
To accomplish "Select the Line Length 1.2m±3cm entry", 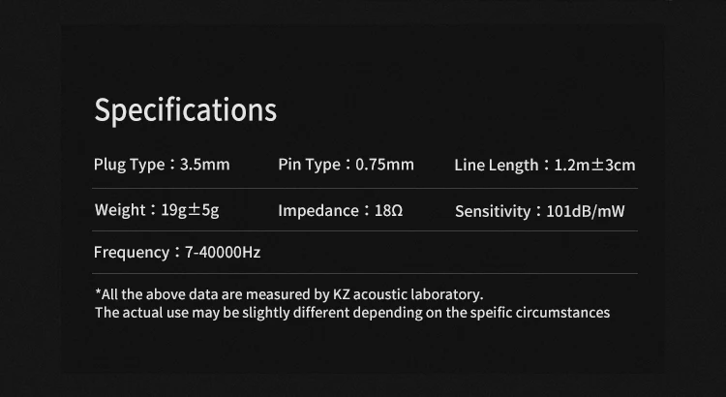I will [545, 166].
